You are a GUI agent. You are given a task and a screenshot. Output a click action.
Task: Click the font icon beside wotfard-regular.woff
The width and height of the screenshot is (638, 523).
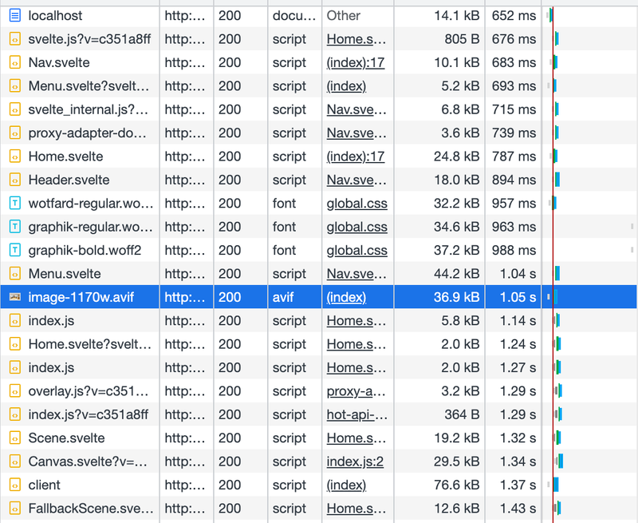[15, 204]
